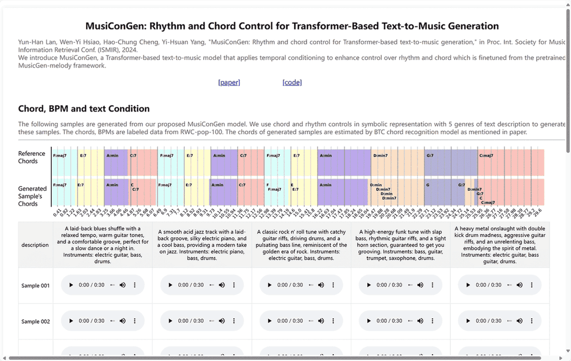Open the [code] link
571x361 pixels.
click(292, 82)
